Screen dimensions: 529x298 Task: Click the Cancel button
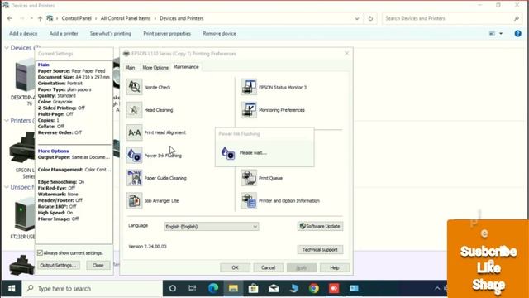click(268, 267)
